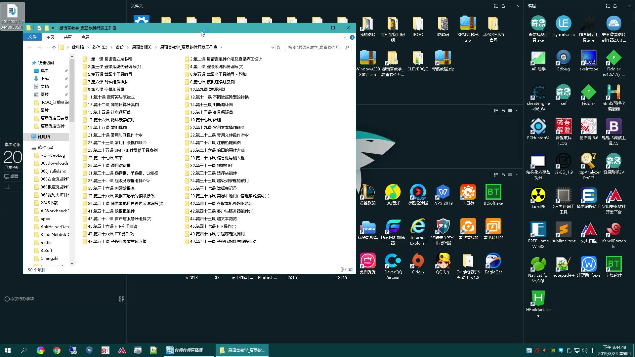This screenshot has width=635, height=357.
Task: Click the folder search input field
Action: point(315,47)
